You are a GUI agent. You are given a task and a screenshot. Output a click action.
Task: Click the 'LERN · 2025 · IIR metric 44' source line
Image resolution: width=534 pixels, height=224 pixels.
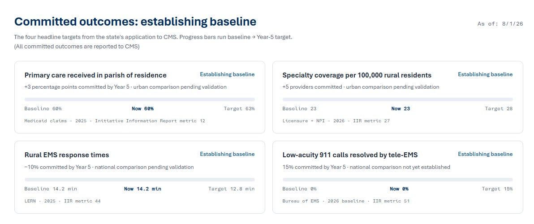pos(63,201)
